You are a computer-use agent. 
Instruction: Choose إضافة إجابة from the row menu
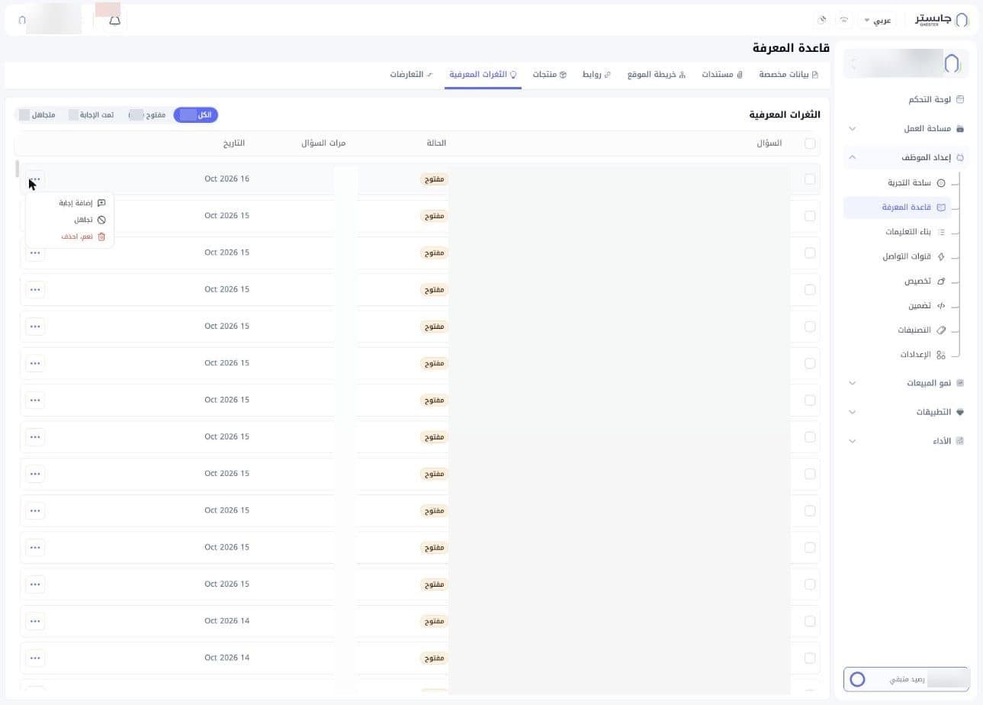point(82,203)
